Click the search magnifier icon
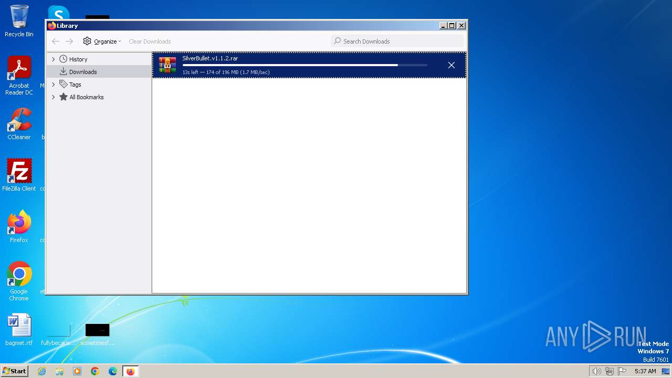Image resolution: width=672 pixels, height=378 pixels. (x=338, y=41)
